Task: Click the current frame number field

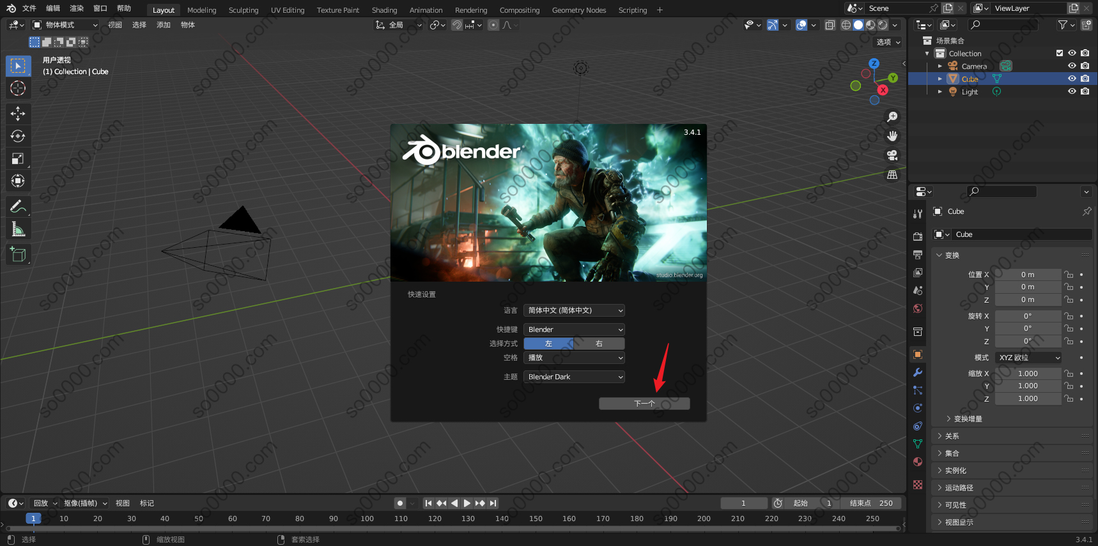Action: click(743, 503)
